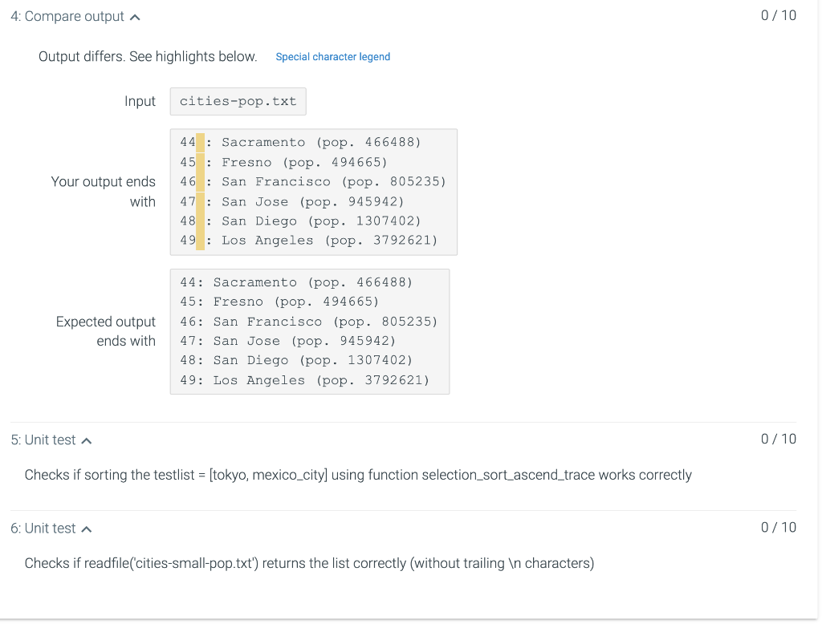Click the "0 / 10" score for Compare output
822x624 pixels.
[778, 14]
